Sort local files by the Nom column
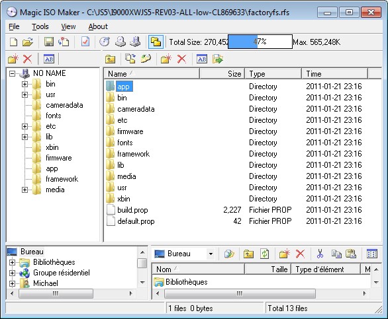This screenshot has height=319, width=388. (x=198, y=269)
